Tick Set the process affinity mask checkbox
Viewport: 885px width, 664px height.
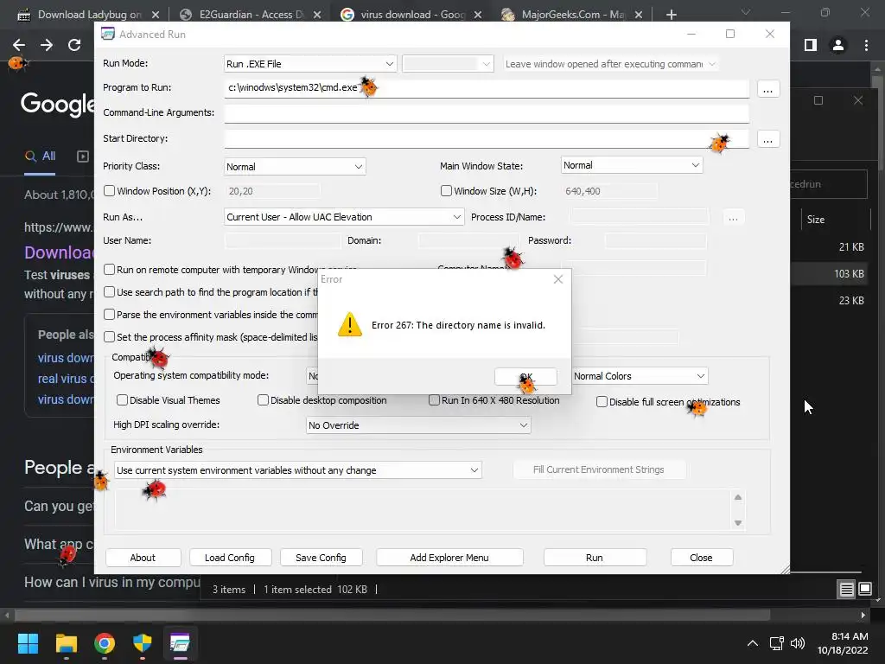tap(110, 337)
